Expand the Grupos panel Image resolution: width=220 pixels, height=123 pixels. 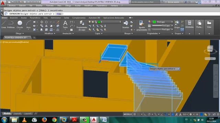tap(179, 33)
